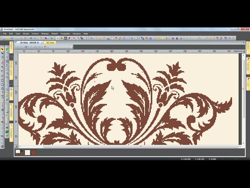Click the magenta eraser icon in top toolbar
250x188 pixels.
tap(46, 38)
